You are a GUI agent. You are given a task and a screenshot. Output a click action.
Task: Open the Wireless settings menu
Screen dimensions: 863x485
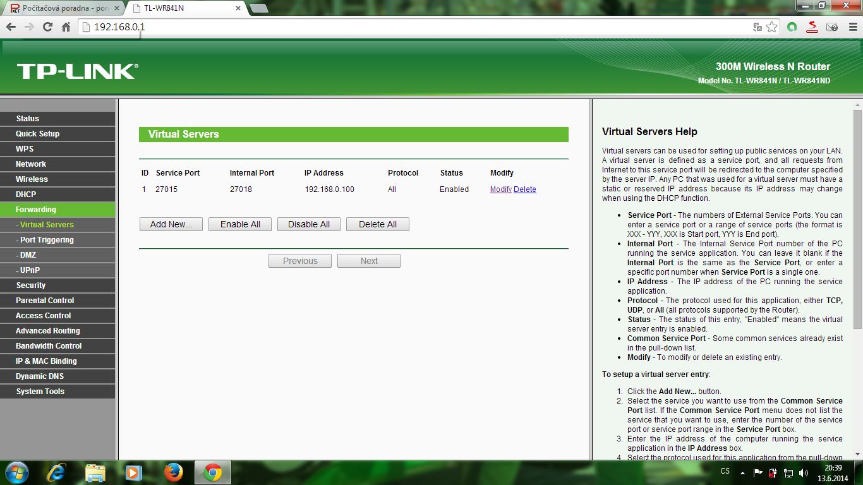[x=57, y=179]
